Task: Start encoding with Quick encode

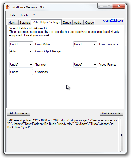Action: click(x=111, y=113)
